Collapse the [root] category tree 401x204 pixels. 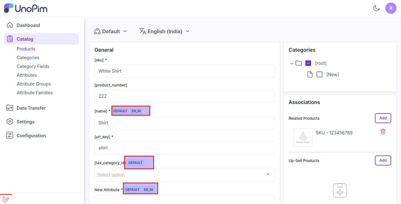coord(291,64)
